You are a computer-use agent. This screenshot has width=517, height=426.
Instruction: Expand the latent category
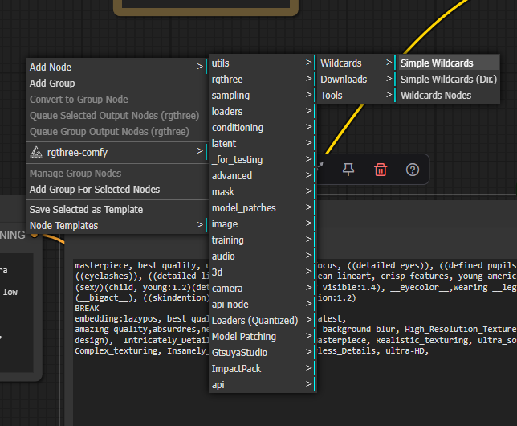263,144
